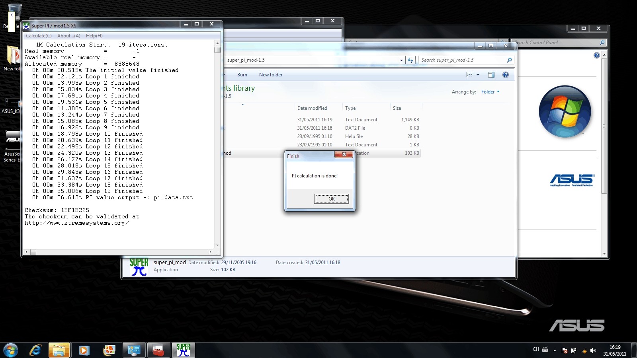The height and width of the screenshot is (358, 637).
Task: Expand the address bar history dropdown
Action: 401,60
